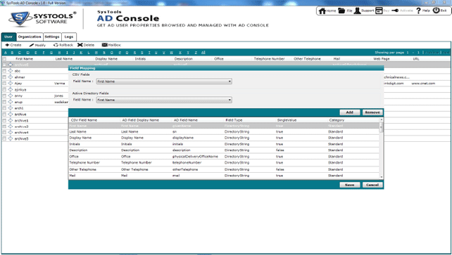Click the SysTools Software logo
Screen dimensions: 452x255
coord(42,19)
